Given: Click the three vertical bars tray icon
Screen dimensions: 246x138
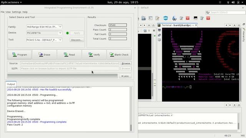Looking at the screenshot, I should [220, 2].
